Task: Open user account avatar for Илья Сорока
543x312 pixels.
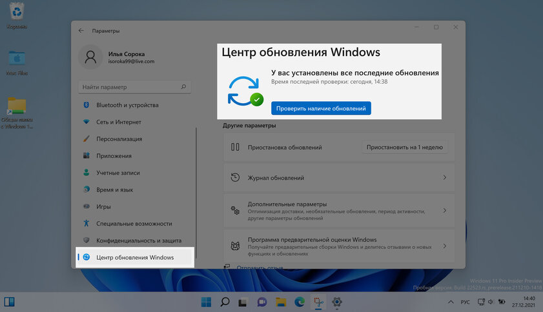Action: 91,57
